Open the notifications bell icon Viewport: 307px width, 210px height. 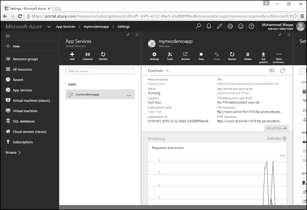(x=209, y=26)
